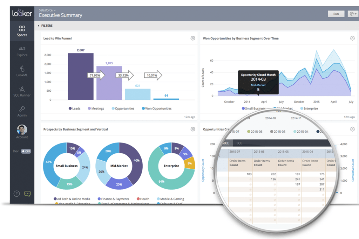
Task: Toggle the Opportunities legend item
Action: pyautogui.click(x=123, y=108)
